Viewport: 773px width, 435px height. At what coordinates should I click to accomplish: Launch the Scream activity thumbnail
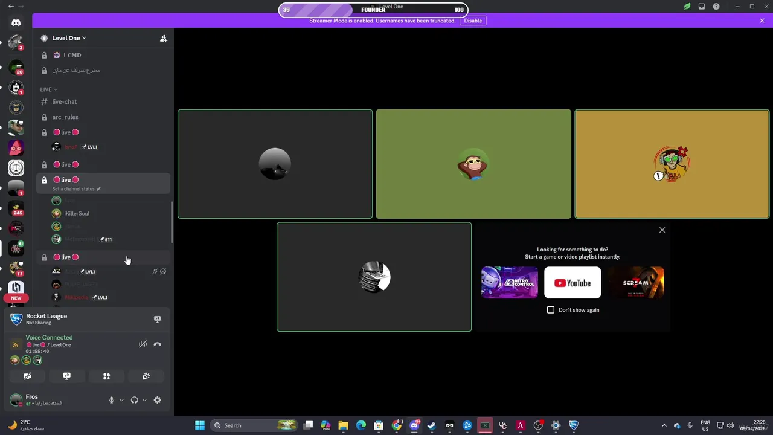636,283
